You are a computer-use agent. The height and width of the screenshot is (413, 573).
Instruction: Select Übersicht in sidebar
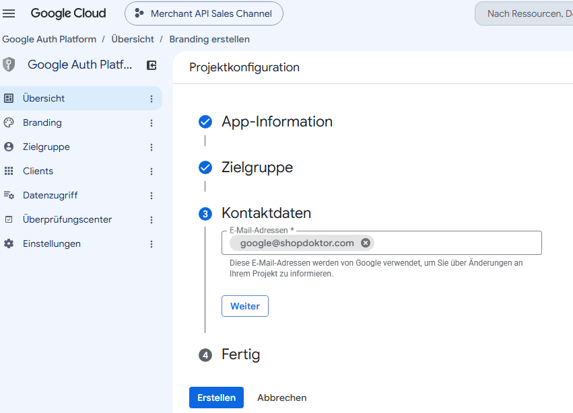(81, 98)
